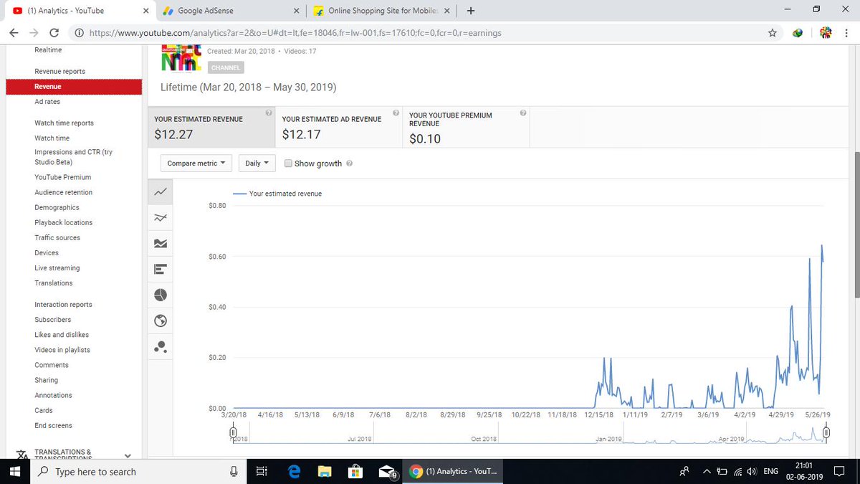The height and width of the screenshot is (484, 860).
Task: Click help icon beside estimated revenue
Action: pos(268,113)
